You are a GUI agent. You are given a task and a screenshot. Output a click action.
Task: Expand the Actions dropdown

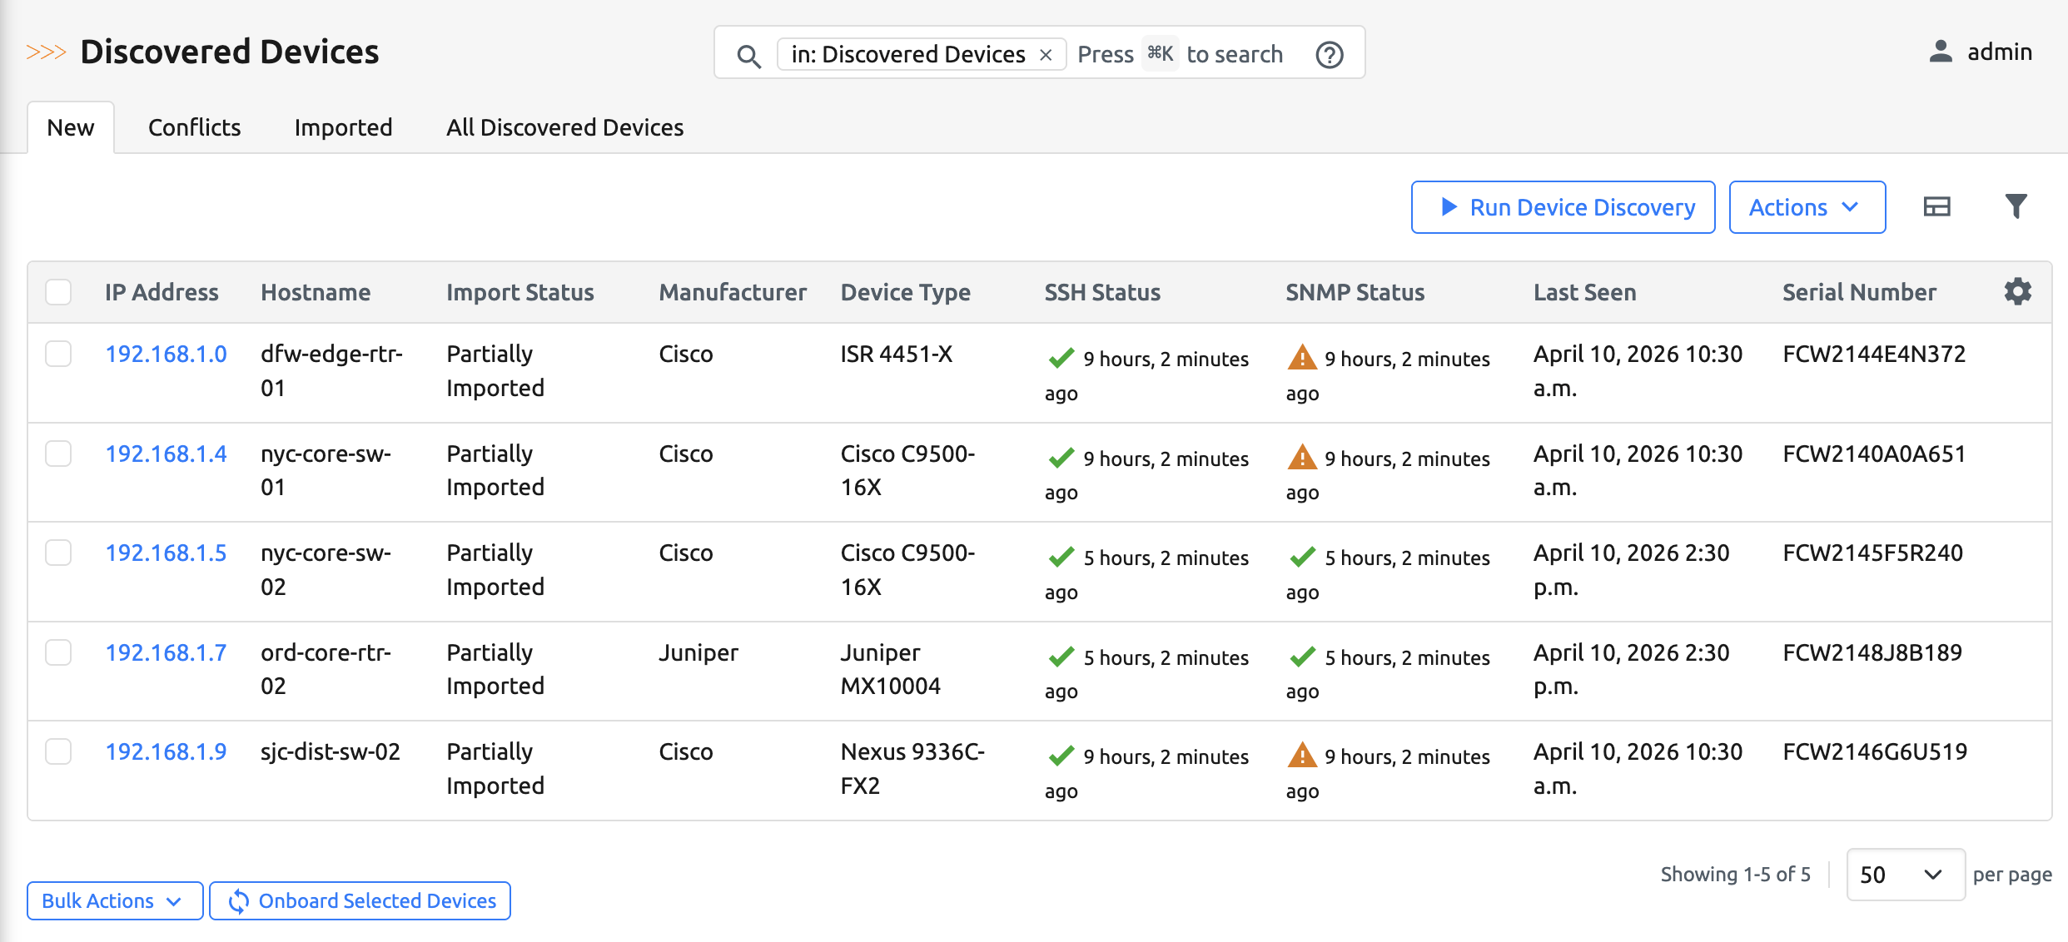click(1807, 207)
